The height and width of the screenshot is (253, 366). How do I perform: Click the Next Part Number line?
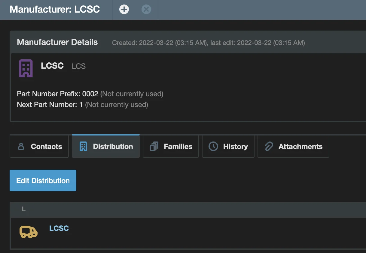coord(82,105)
